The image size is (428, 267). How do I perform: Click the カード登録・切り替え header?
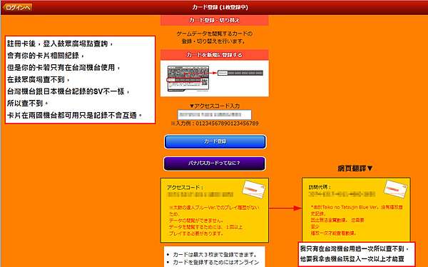click(x=215, y=20)
